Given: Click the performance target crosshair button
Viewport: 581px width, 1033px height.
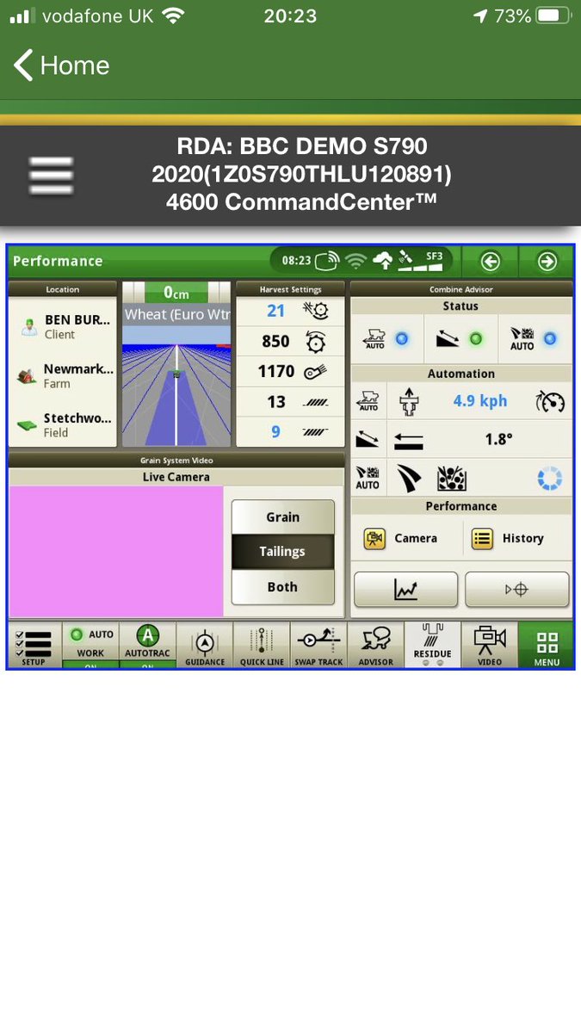Looking at the screenshot, I should pyautogui.click(x=517, y=590).
